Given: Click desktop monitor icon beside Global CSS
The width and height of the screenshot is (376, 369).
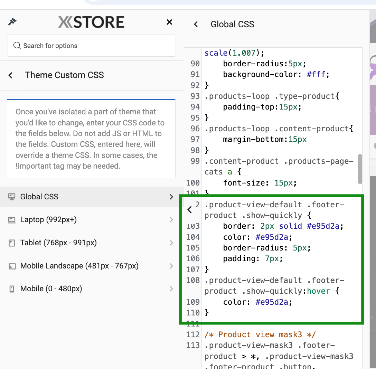Looking at the screenshot, I should 12,197.
